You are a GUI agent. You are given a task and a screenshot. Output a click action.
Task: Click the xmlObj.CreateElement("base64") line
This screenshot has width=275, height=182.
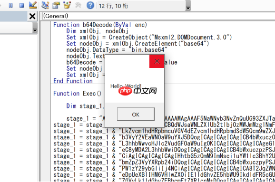137,44
